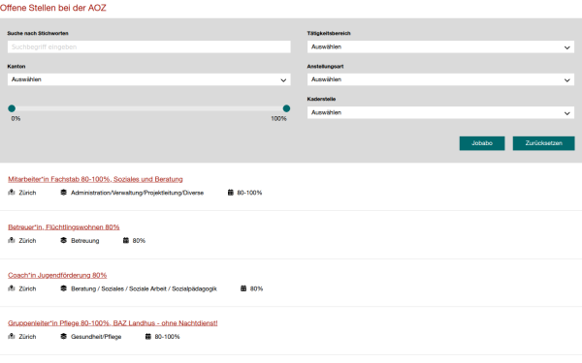Click the Gesundheit/Pflege category text
The height and width of the screenshot is (363, 582).
96,337
